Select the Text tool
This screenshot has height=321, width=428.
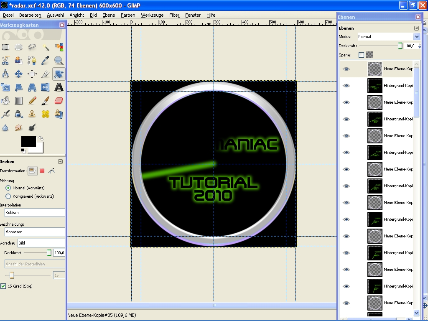(x=59, y=87)
